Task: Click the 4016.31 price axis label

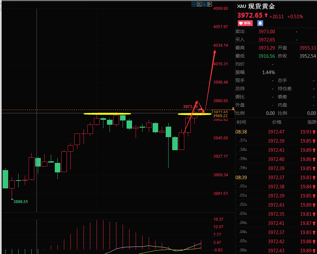Action: click(x=220, y=64)
